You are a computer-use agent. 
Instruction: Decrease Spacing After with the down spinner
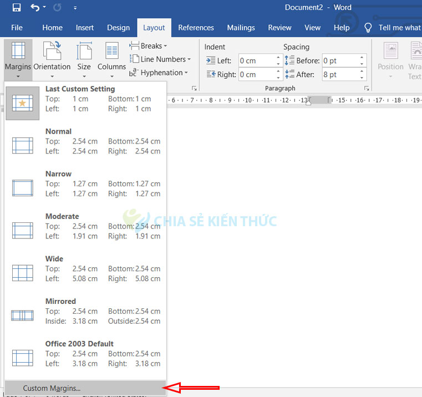[x=362, y=78]
